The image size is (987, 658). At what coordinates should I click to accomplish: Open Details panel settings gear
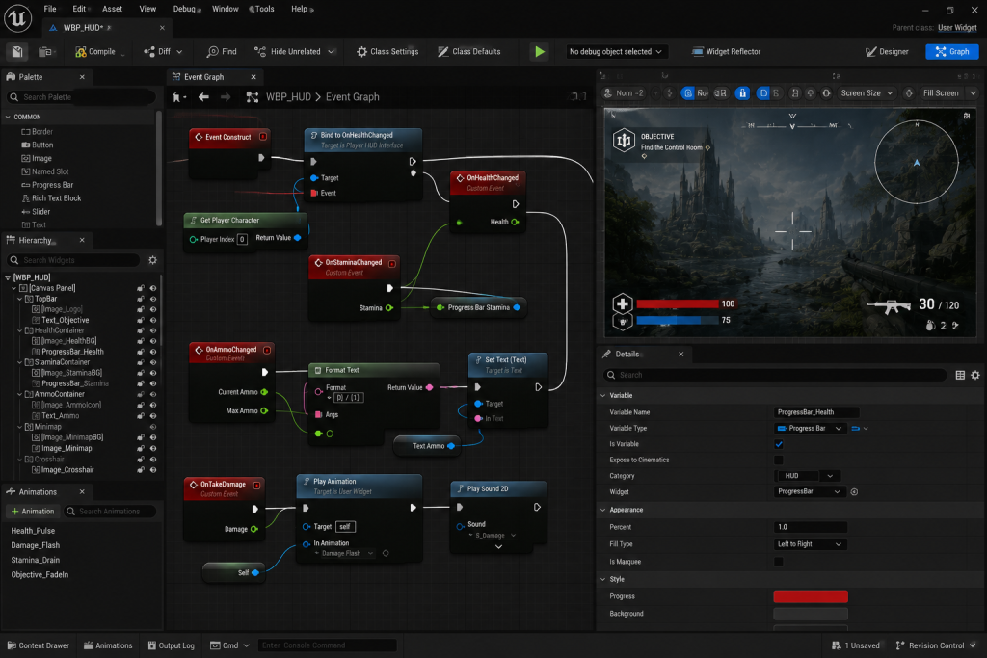point(975,375)
